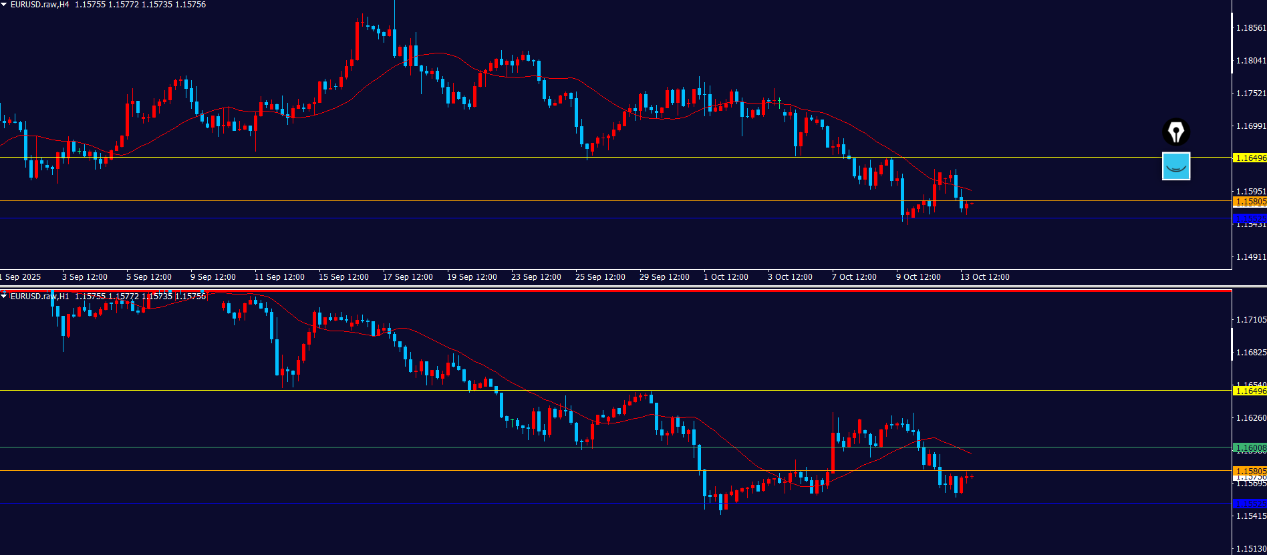Click the 17 Sep 12:00 time axis label

(408, 276)
